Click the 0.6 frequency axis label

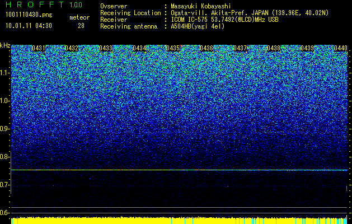[4, 213]
